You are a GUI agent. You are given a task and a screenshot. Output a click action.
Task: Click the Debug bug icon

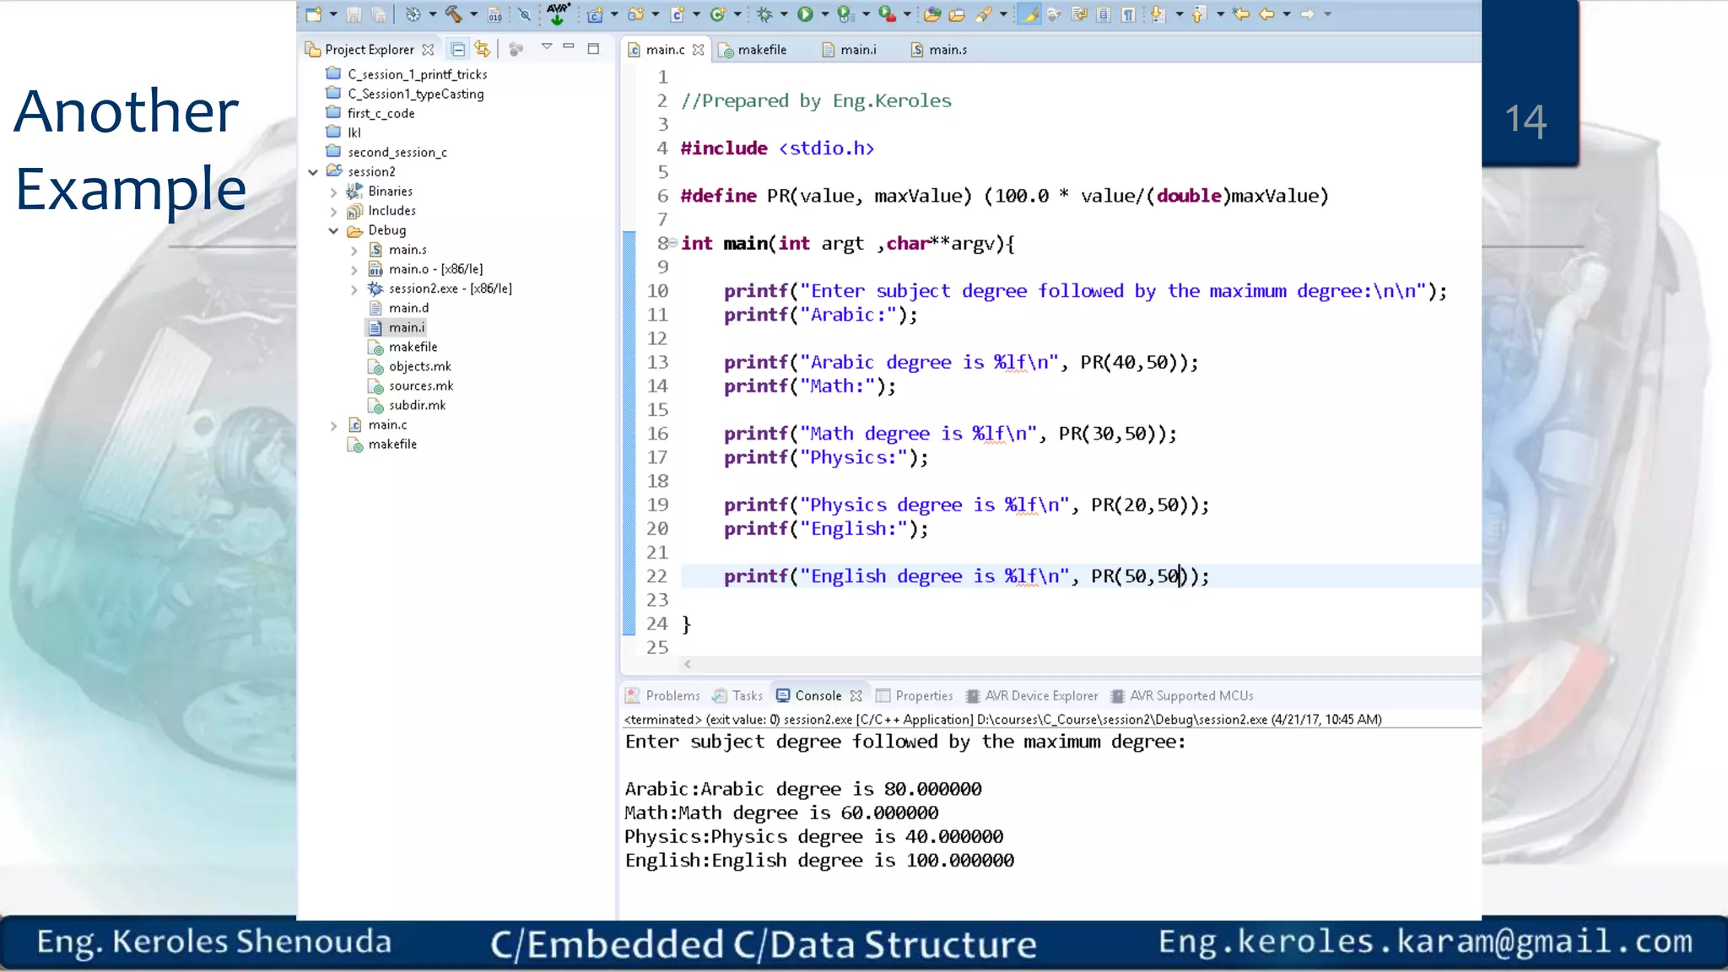click(764, 13)
